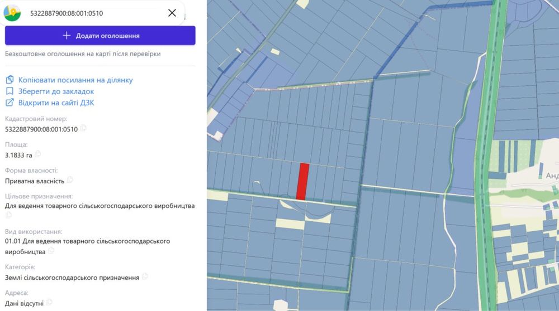Copy the Категорія land category value
The image size is (559, 311).
145,276
